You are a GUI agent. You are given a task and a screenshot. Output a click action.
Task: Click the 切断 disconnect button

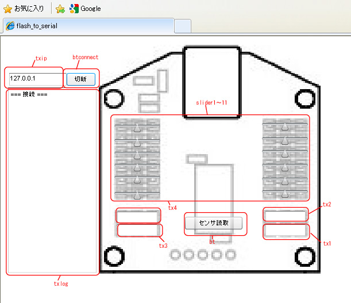point(81,79)
